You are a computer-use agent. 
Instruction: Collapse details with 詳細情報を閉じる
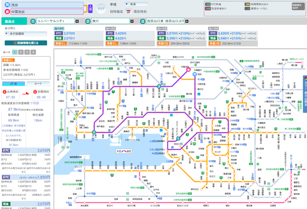[26, 43]
